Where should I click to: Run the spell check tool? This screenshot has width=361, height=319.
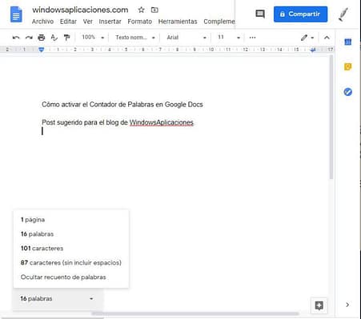(x=54, y=38)
